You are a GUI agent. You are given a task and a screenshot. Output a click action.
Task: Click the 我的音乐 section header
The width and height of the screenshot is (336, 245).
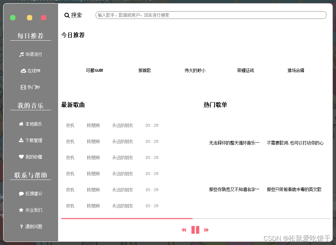30,106
